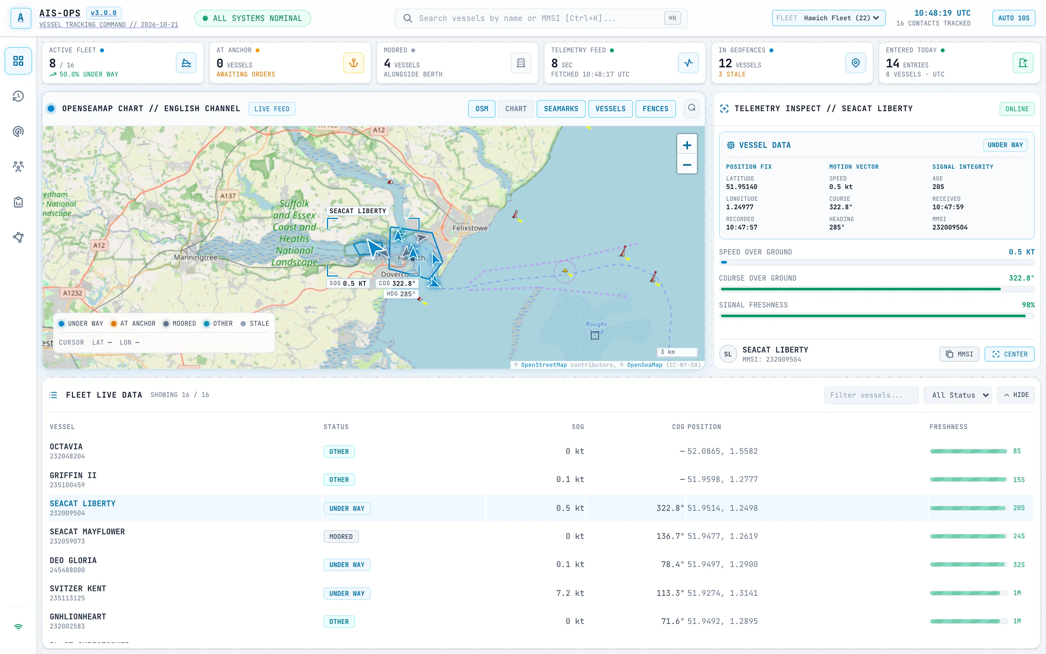Open the route nodes icon in sidebar

(x=18, y=237)
